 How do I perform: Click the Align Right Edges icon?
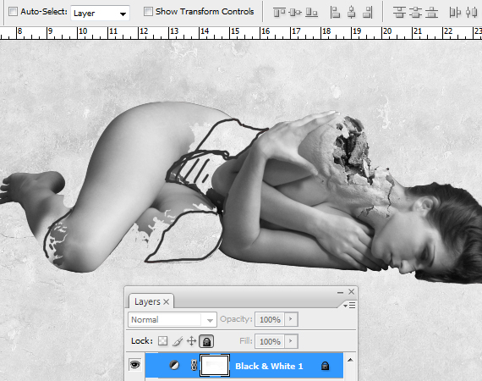point(368,13)
